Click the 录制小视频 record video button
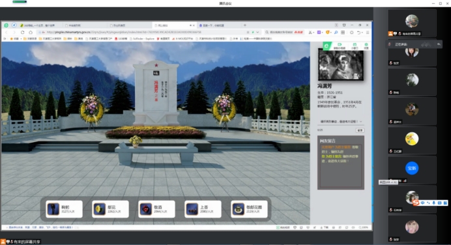Image resolution: width=451 pixels, height=245 pixels. tap(340, 46)
